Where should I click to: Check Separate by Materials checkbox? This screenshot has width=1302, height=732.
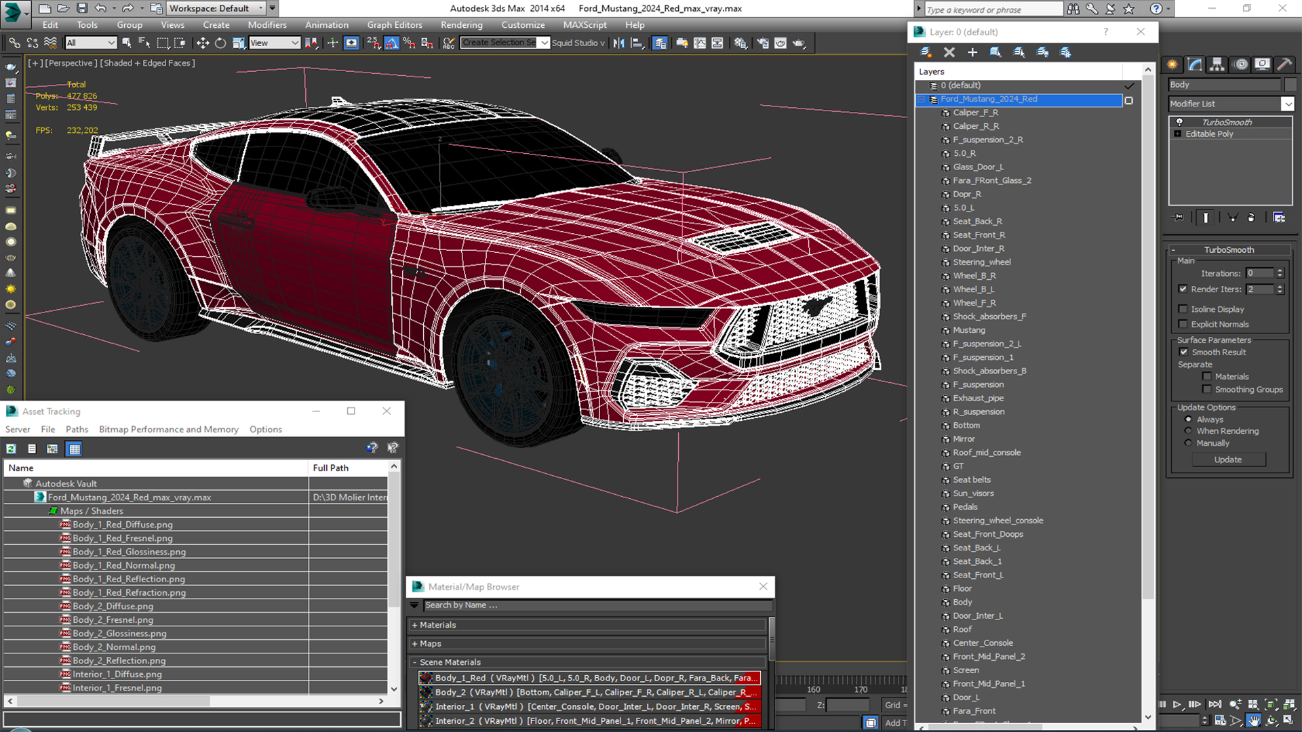point(1207,376)
